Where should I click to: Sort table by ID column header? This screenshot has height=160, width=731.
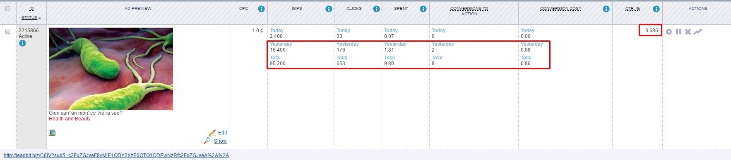(31, 9)
